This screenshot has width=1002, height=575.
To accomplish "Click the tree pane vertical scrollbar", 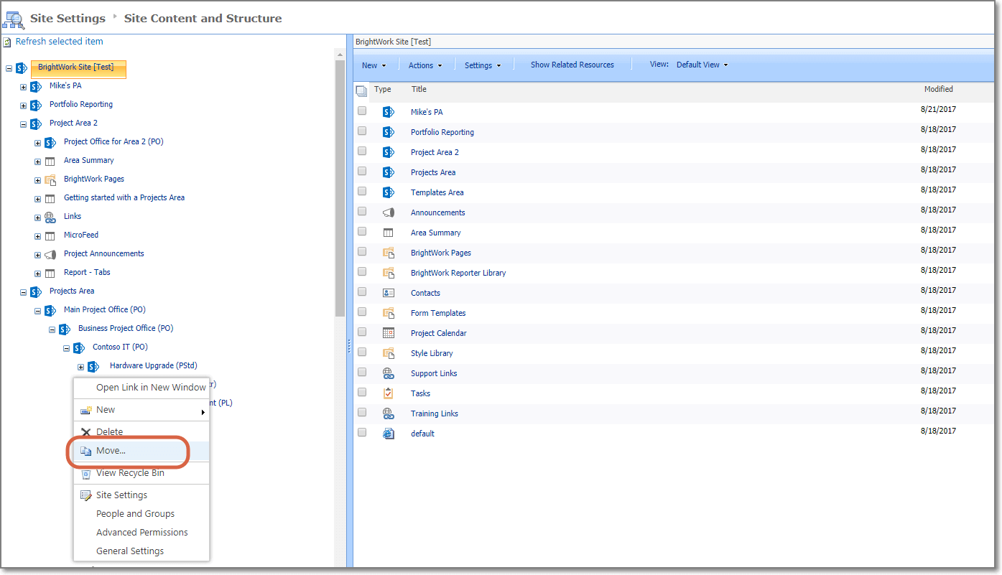I will click(340, 188).
